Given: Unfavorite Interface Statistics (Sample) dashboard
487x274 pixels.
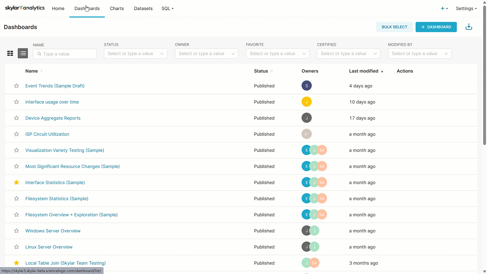Looking at the screenshot, I should pyautogui.click(x=16, y=182).
